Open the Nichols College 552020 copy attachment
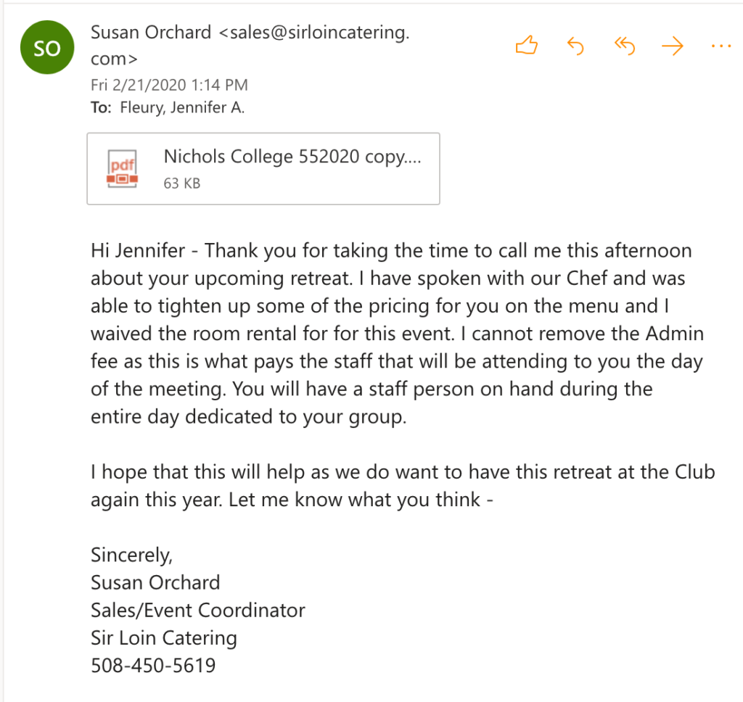Image resolution: width=743 pixels, height=702 pixels. 292,157
